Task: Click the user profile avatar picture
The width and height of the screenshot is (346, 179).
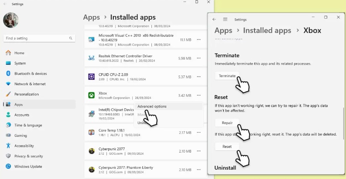Action: (11, 20)
